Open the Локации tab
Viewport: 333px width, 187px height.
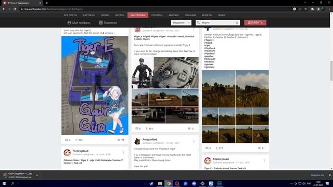(x=190, y=15)
